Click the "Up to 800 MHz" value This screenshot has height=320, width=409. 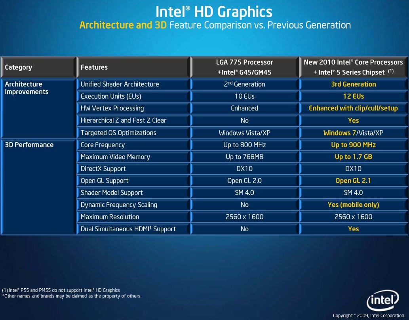pyautogui.click(x=244, y=145)
